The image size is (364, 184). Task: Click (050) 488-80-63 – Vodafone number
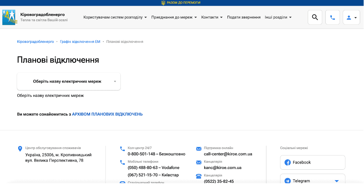[x=154, y=168]
